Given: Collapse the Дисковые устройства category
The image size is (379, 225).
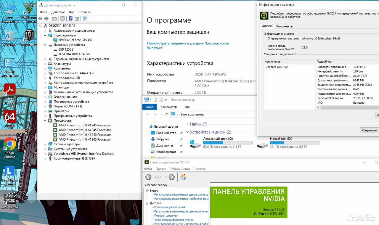Looking at the screenshot, I should pos(45,45).
